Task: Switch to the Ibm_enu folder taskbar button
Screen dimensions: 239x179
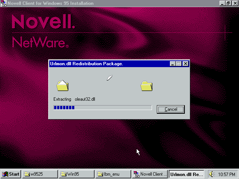Action: [x=113, y=174]
